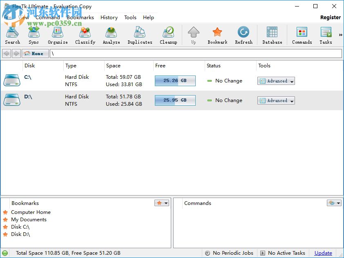
Task: Click the No Active Tasks play icon
Action: point(262,253)
